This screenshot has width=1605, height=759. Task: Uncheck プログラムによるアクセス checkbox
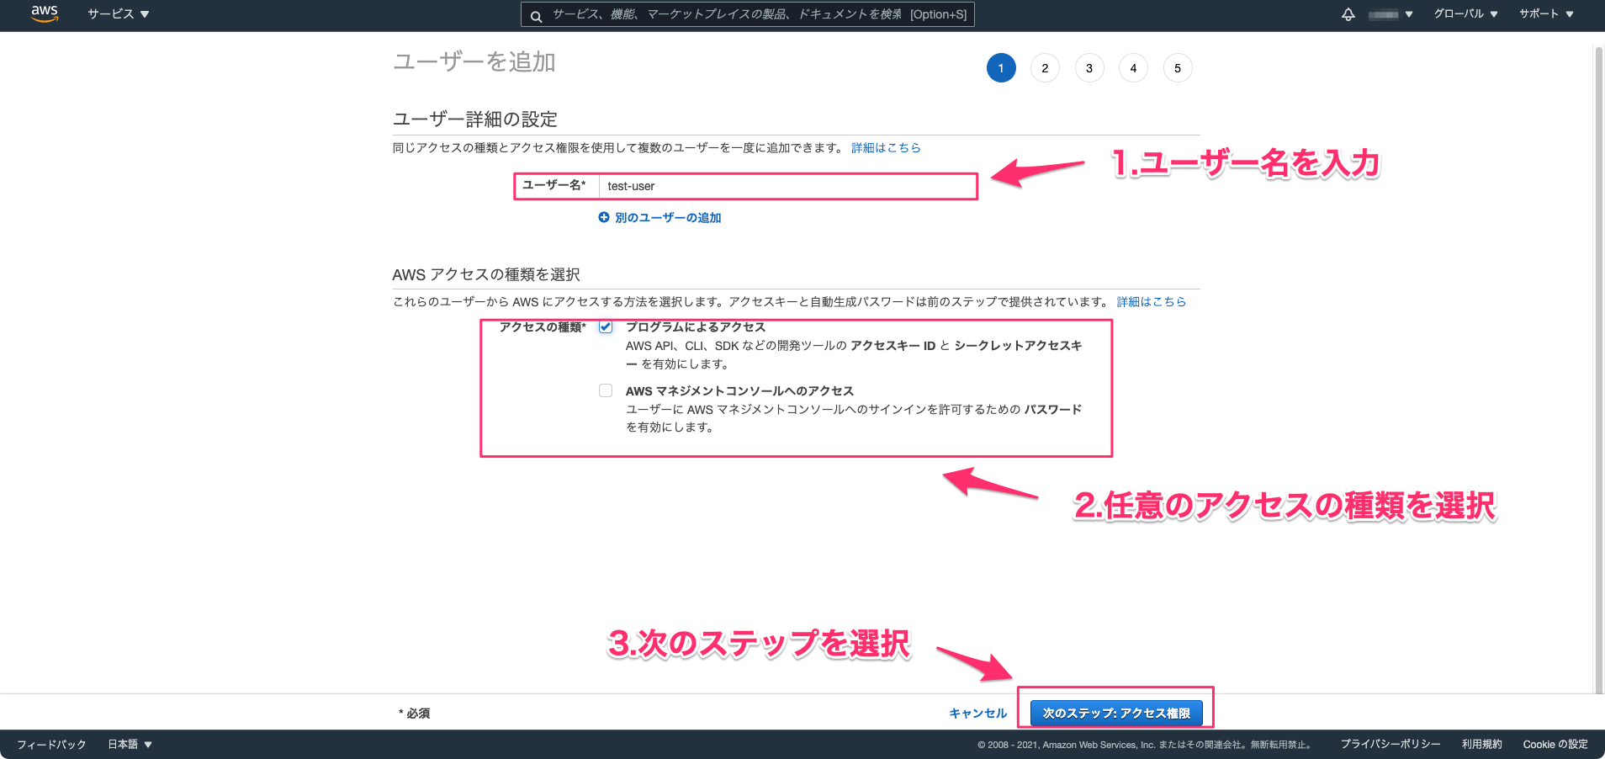click(606, 326)
